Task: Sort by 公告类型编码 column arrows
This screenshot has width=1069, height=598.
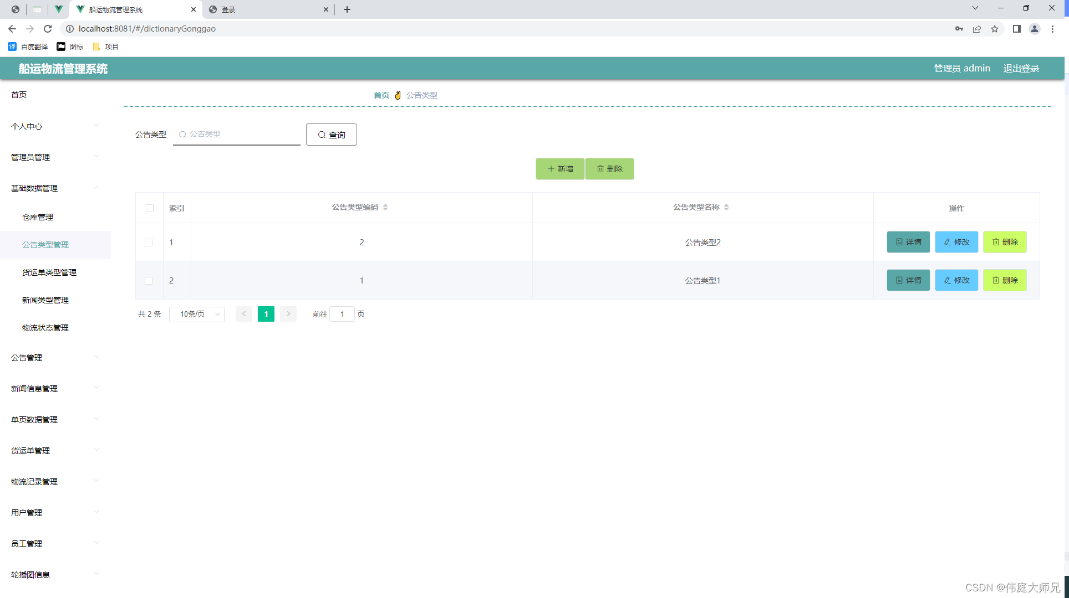Action: (x=385, y=207)
